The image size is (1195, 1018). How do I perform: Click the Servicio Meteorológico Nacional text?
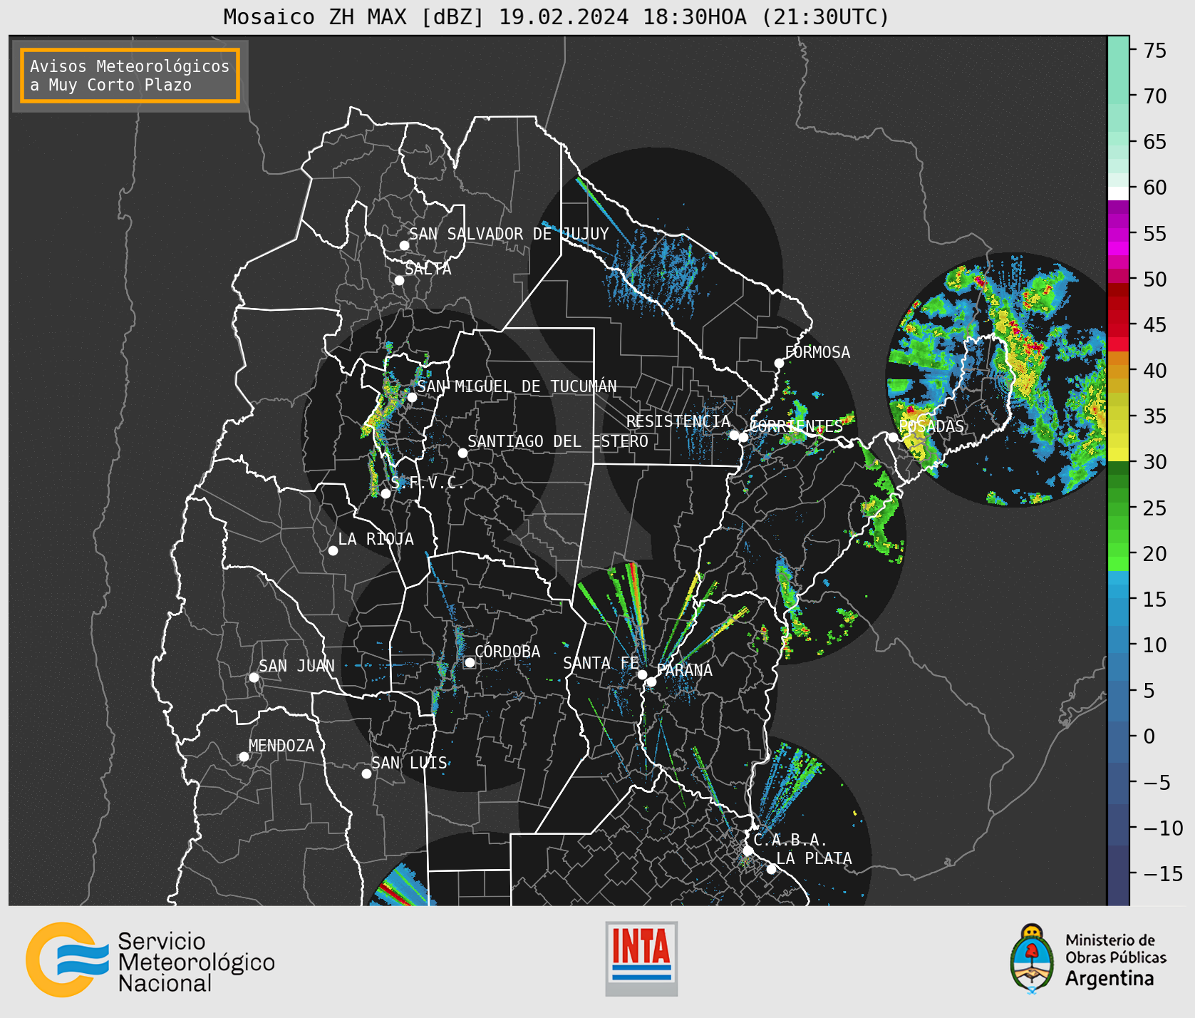(x=196, y=962)
